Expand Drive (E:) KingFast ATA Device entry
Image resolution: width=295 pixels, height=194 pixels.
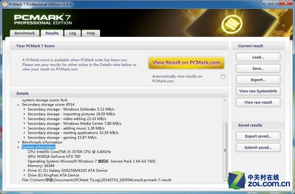(24, 175)
